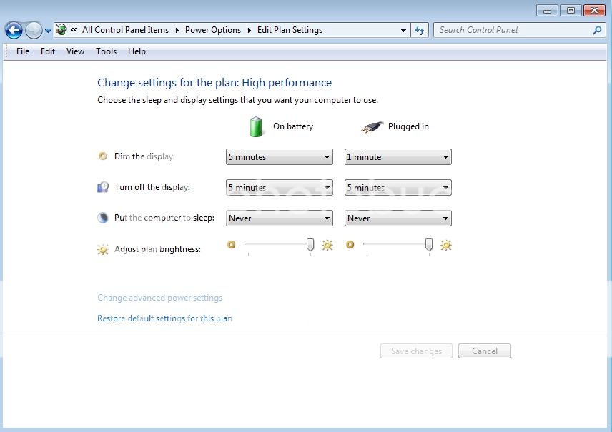This screenshot has width=612, height=432.
Task: Click the Change advanced power settings link
Action: (x=159, y=298)
